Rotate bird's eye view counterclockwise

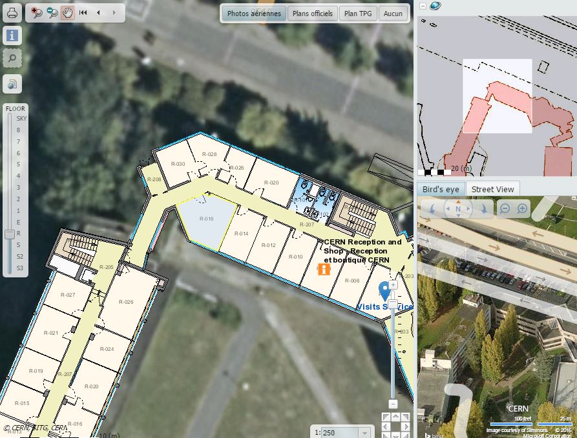(x=432, y=209)
